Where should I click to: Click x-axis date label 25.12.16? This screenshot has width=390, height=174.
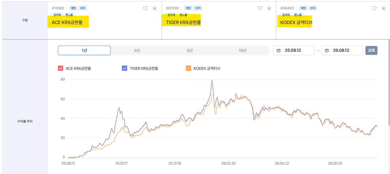[x=175, y=163]
